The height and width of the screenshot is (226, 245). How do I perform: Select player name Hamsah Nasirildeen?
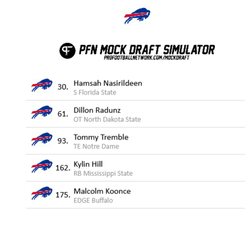click(x=108, y=84)
